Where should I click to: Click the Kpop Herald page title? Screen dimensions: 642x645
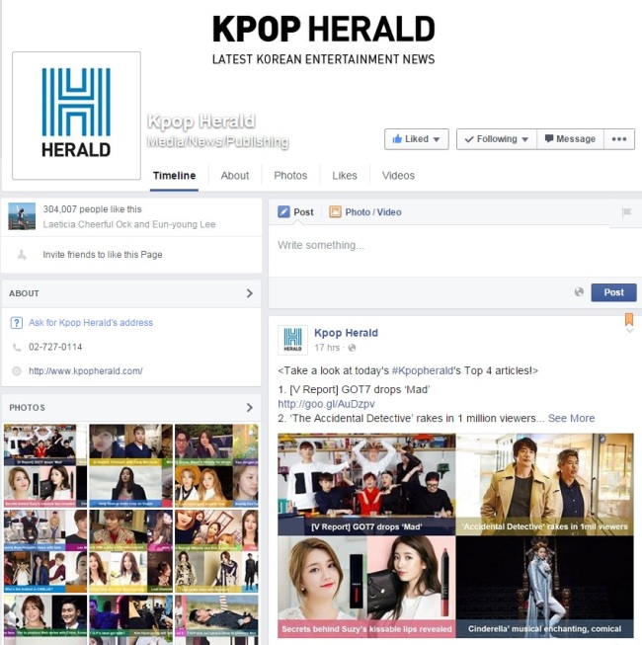(x=201, y=121)
